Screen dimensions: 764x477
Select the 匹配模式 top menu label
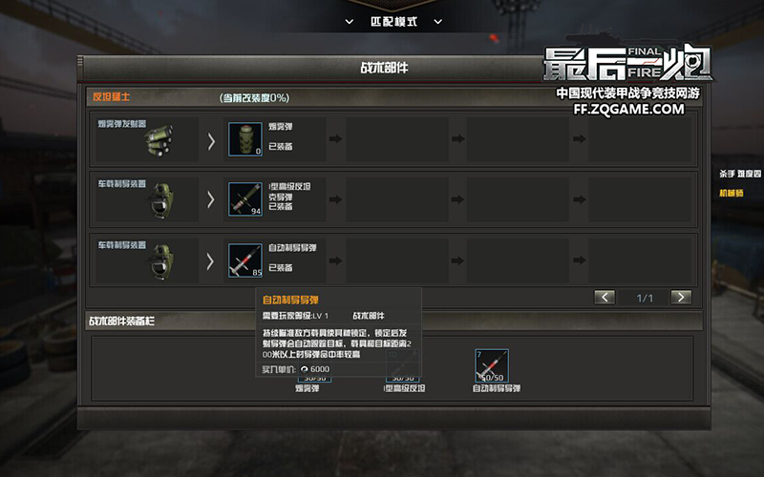point(393,22)
